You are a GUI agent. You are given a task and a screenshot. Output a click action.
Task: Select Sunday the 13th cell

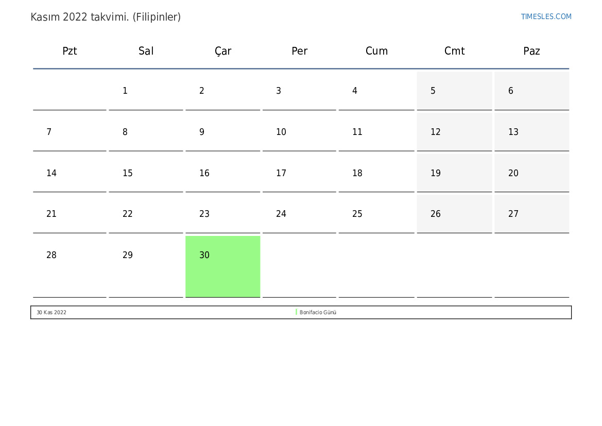531,132
